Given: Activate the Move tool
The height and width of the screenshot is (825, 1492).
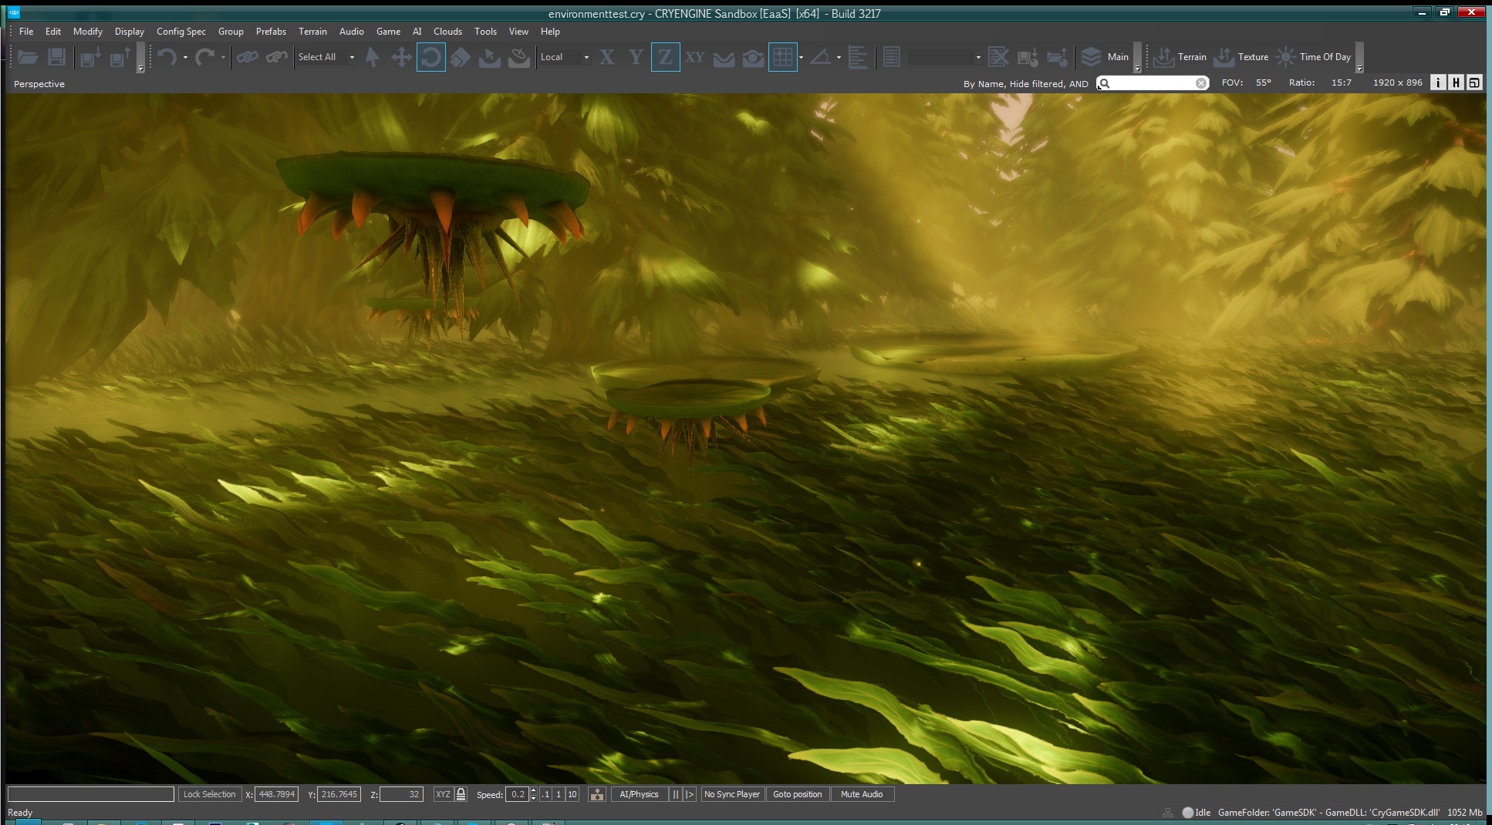Looking at the screenshot, I should pos(401,57).
